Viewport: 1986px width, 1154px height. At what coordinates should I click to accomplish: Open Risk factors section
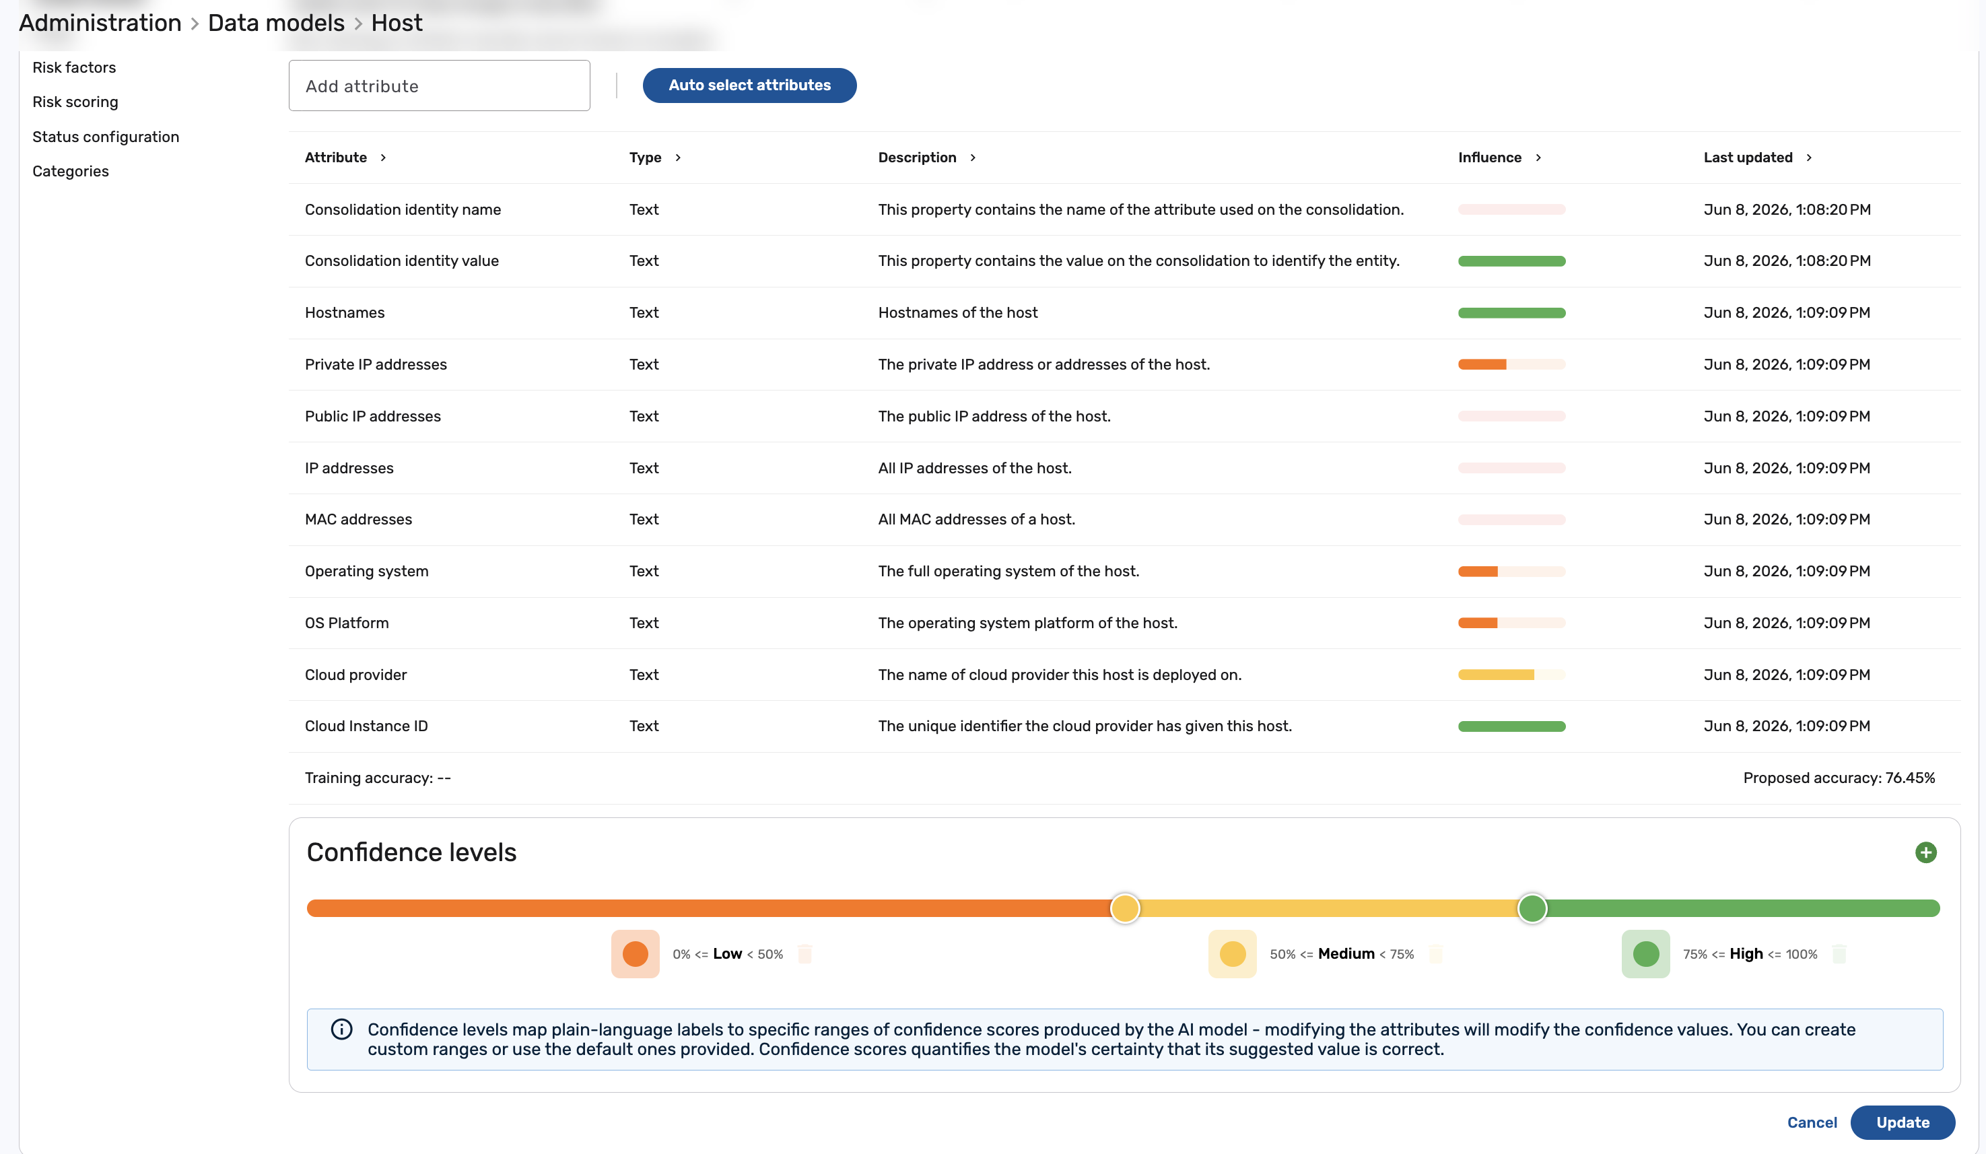point(74,67)
